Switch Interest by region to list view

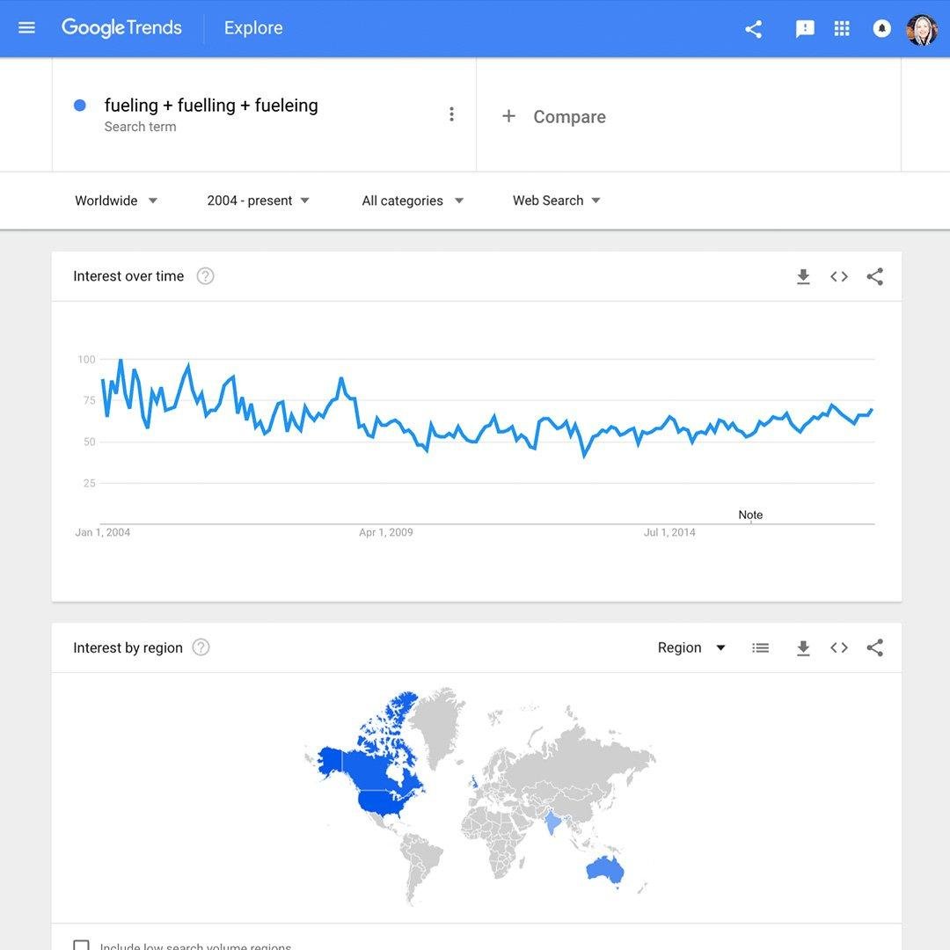(760, 647)
